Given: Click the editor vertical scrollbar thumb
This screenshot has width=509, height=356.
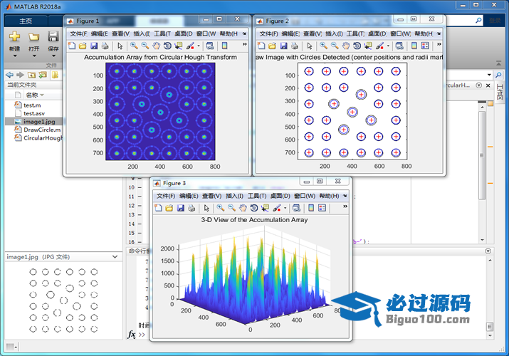Looking at the screenshot, I should coord(482,155).
